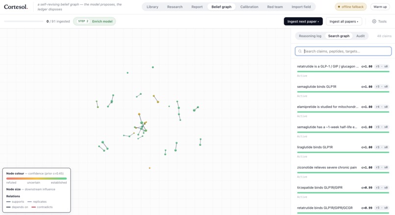Click the '0 / 91 ingested' counter
Screen dimensions: 395x215
pyautogui.click(x=58, y=22)
